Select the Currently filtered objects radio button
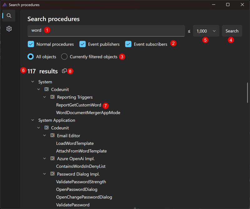Screen dimensions: 250x209 click(x=64, y=57)
